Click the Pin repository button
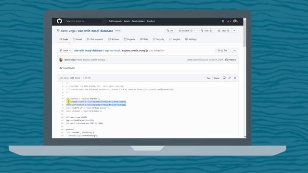The width and height of the screenshot is (308, 173). point(170,31)
